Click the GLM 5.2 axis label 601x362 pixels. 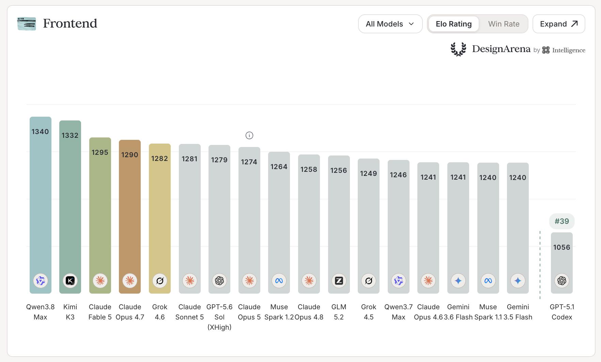(x=339, y=312)
